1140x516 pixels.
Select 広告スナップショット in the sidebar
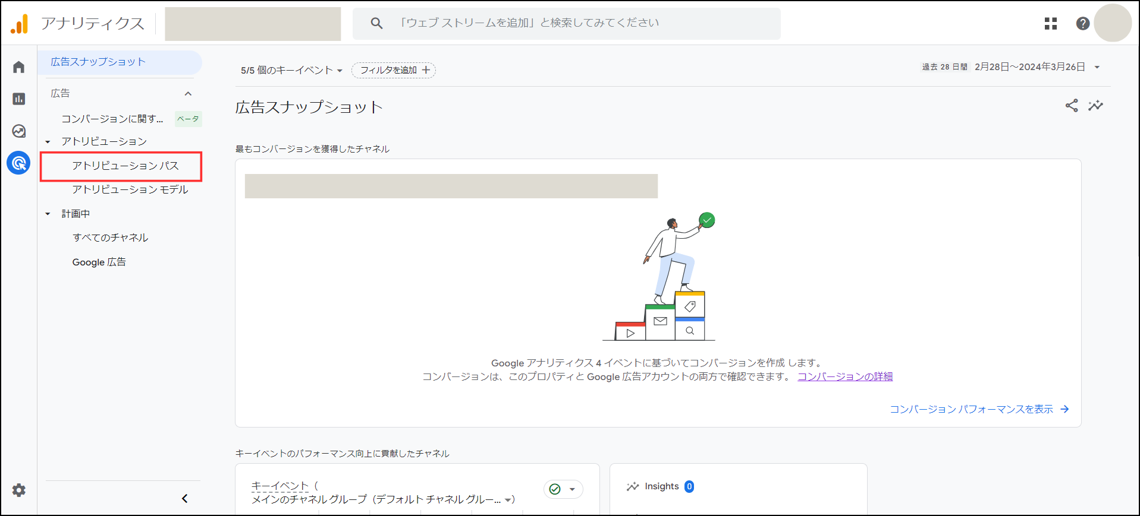120,62
